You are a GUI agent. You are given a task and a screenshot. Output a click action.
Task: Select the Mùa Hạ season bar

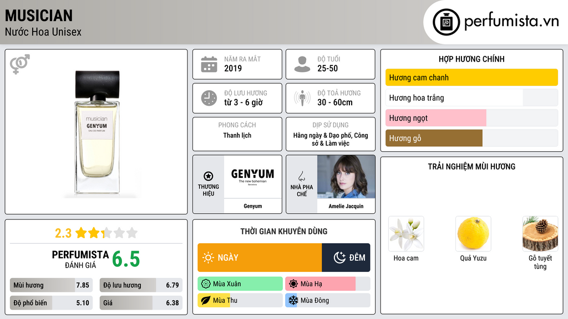pos(327,284)
